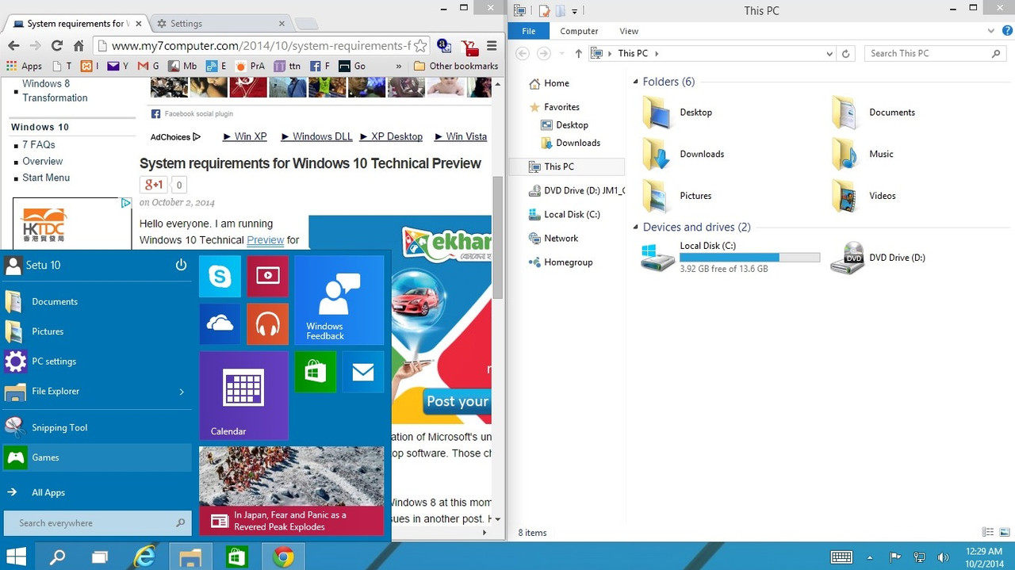Open the Skype tile in Start menu
Screen dimensions: 1015x570
220,277
